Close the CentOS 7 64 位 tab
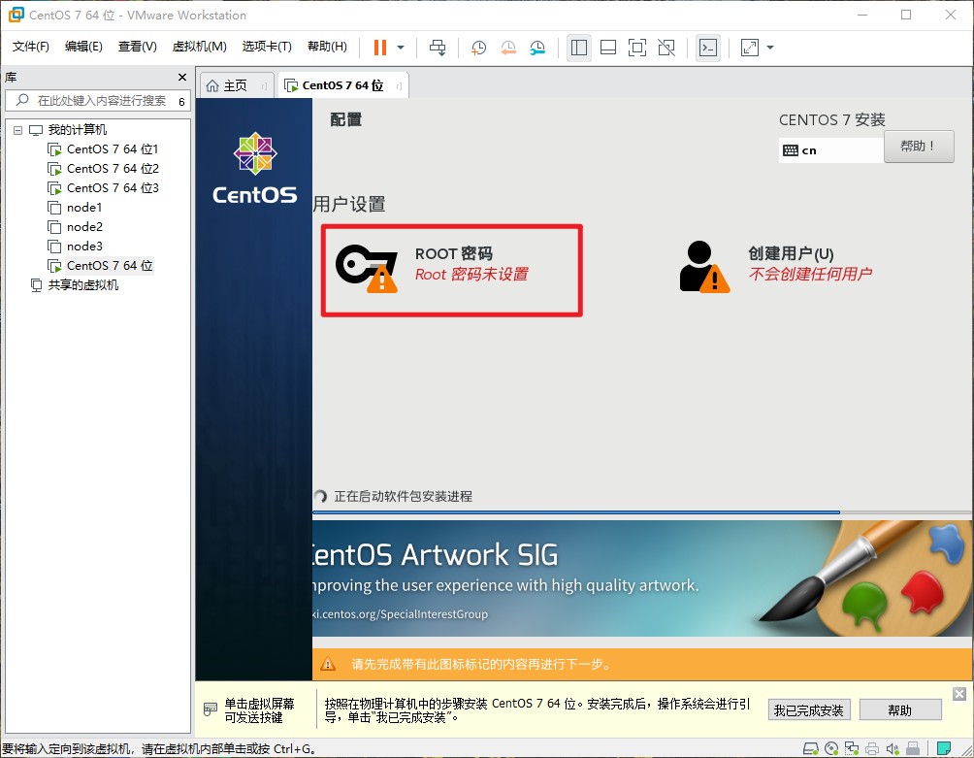This screenshot has height=758, width=974. tap(398, 85)
